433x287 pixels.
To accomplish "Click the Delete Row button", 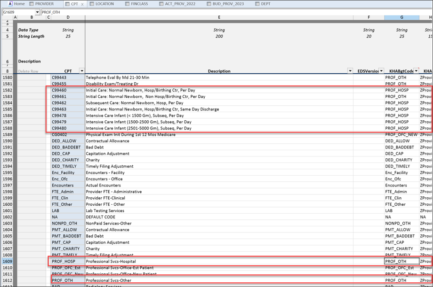I will [28, 71].
